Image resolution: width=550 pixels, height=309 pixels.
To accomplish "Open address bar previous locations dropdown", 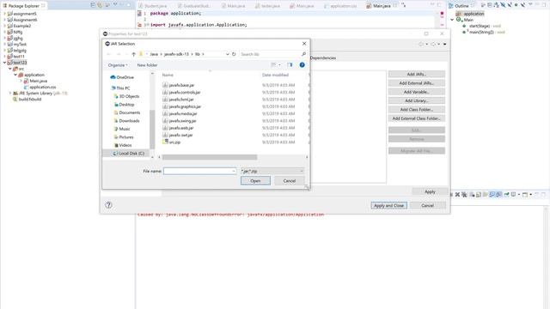I will [227, 54].
